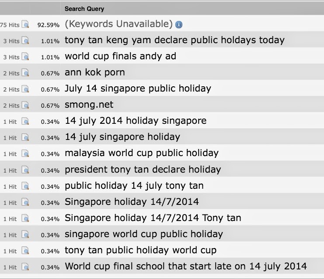Click the 92.59% percentage value
324x279 pixels.
pos(48,24)
